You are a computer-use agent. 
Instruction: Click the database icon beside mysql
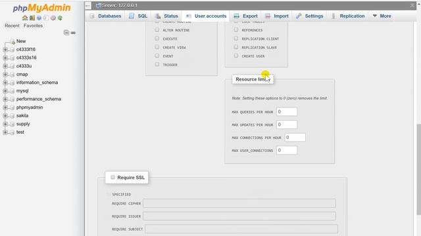point(12,91)
